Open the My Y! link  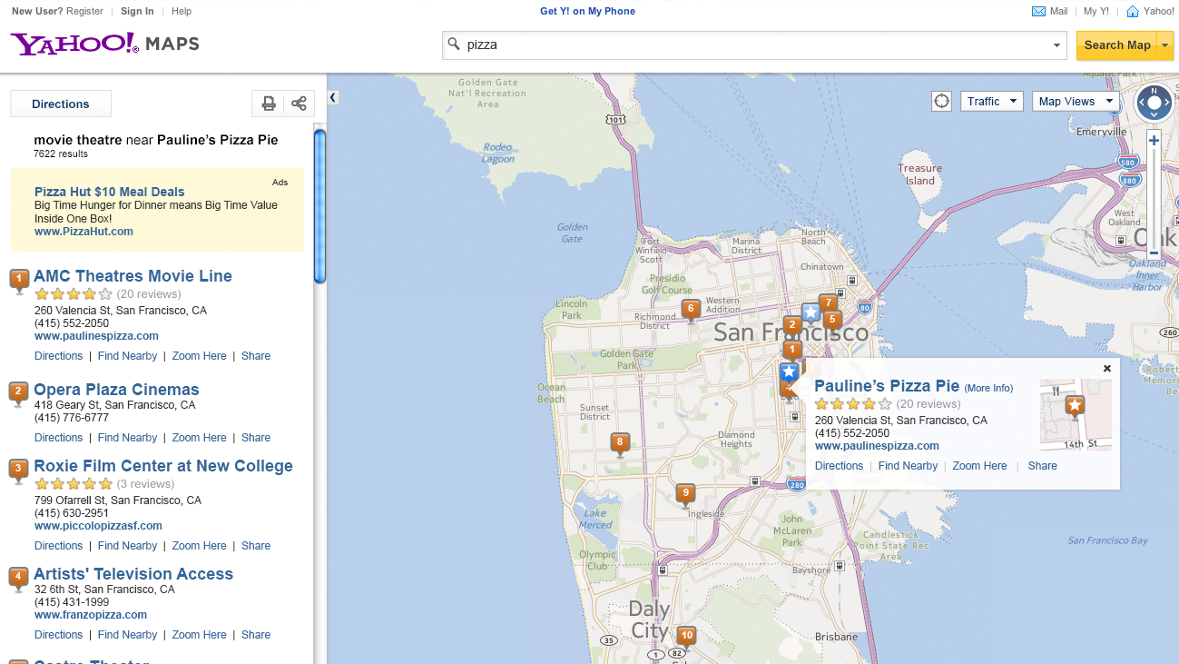point(1096,12)
